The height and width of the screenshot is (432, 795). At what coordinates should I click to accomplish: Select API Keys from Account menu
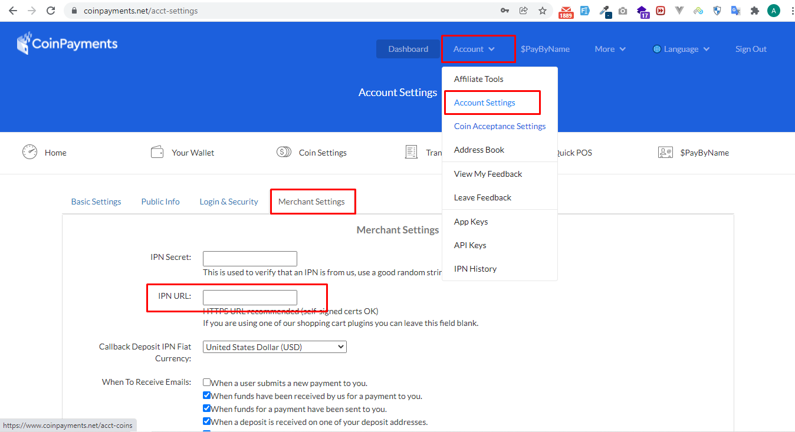click(x=470, y=245)
